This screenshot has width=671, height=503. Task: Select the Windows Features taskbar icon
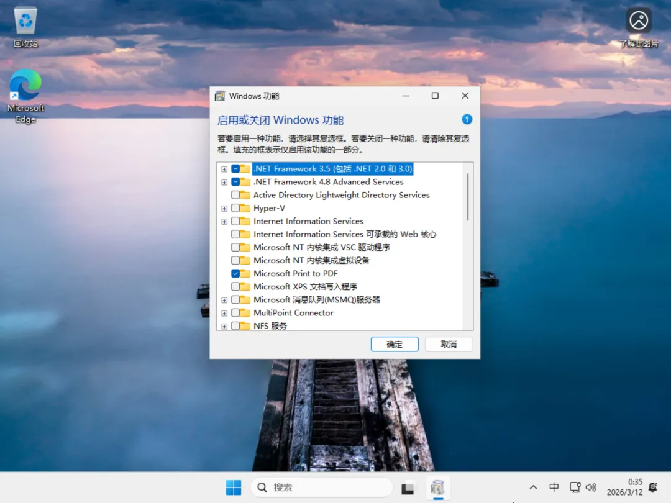pyautogui.click(x=438, y=487)
